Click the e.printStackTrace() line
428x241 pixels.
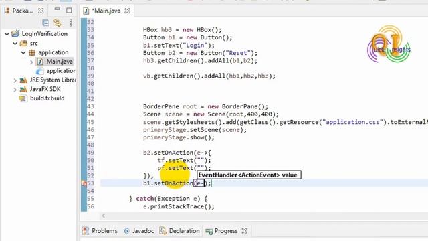click(179, 206)
